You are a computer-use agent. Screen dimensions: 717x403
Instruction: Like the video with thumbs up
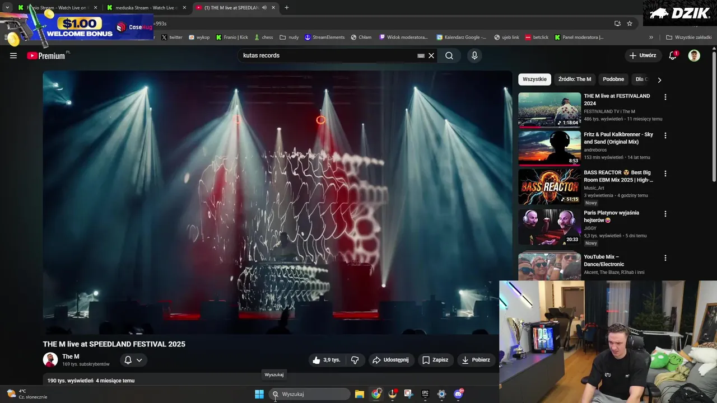click(327, 360)
